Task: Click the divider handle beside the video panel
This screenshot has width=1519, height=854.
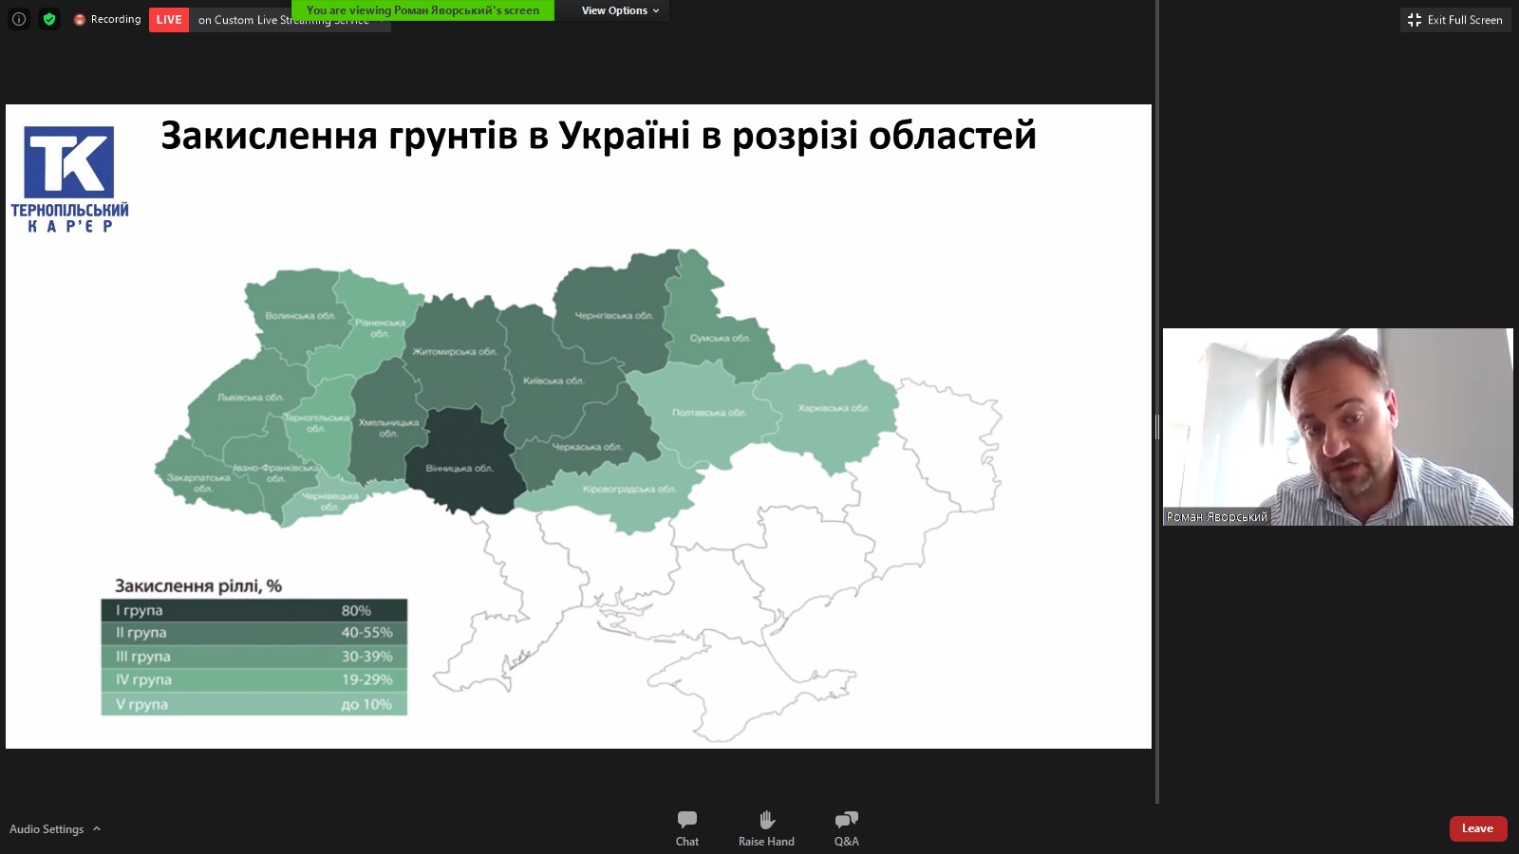Action: (x=1157, y=427)
